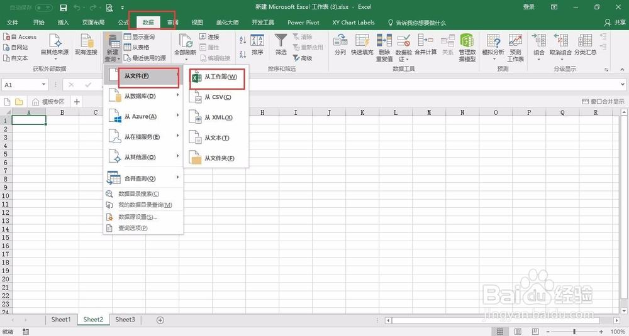Click the 现有连接 icon
Screen dimensions: 629x336
pos(86,45)
